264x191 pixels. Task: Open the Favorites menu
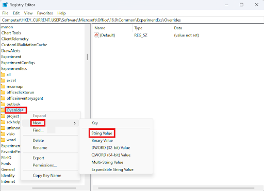[45, 13]
